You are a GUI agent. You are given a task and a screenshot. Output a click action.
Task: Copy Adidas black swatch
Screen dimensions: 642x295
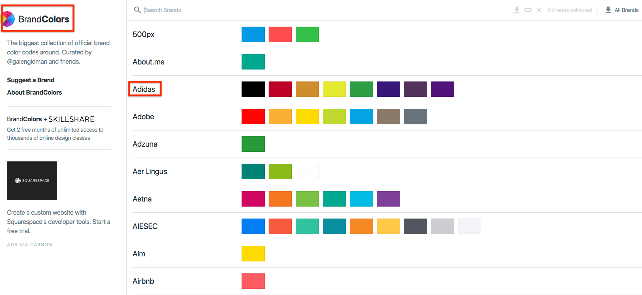[x=253, y=89]
